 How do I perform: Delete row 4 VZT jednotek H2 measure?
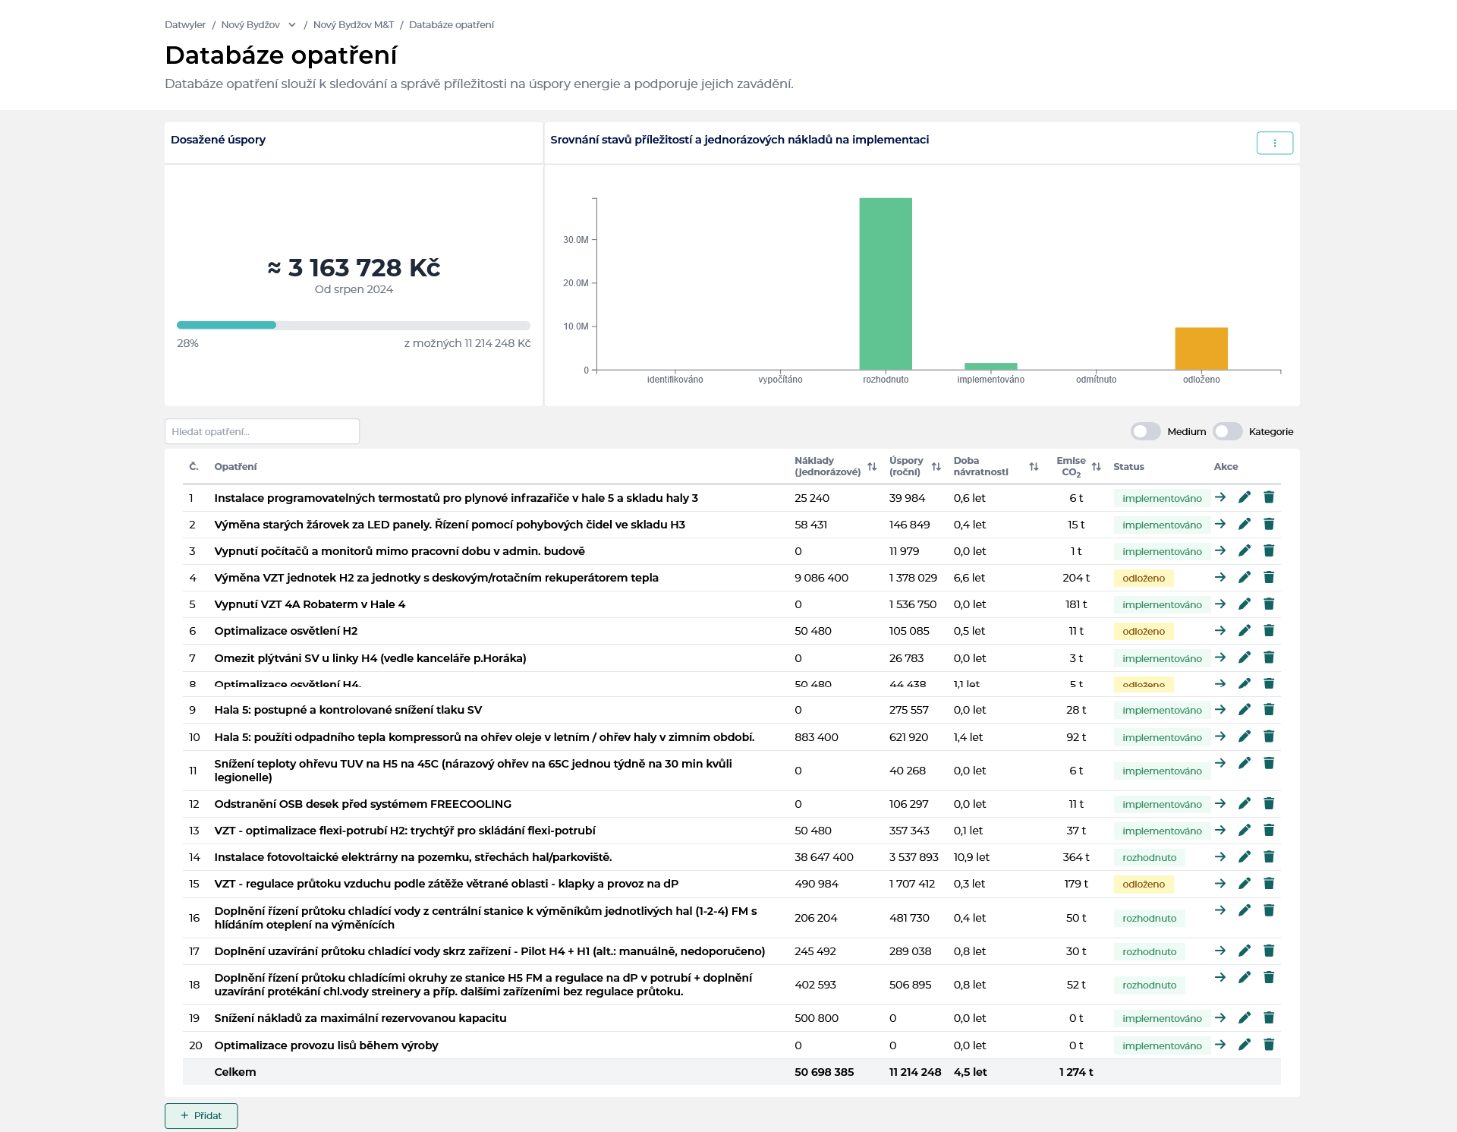tap(1269, 577)
